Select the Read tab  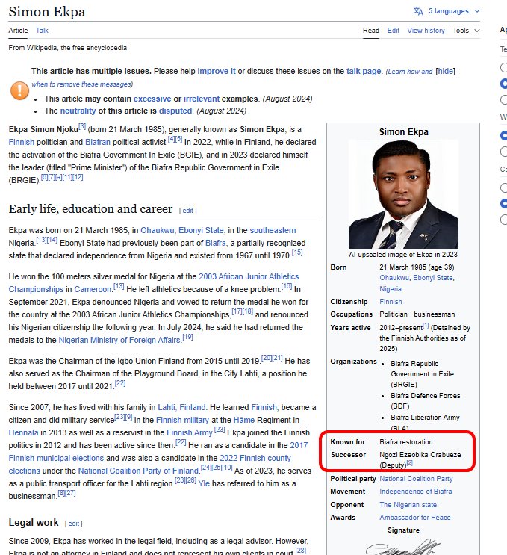[371, 31]
